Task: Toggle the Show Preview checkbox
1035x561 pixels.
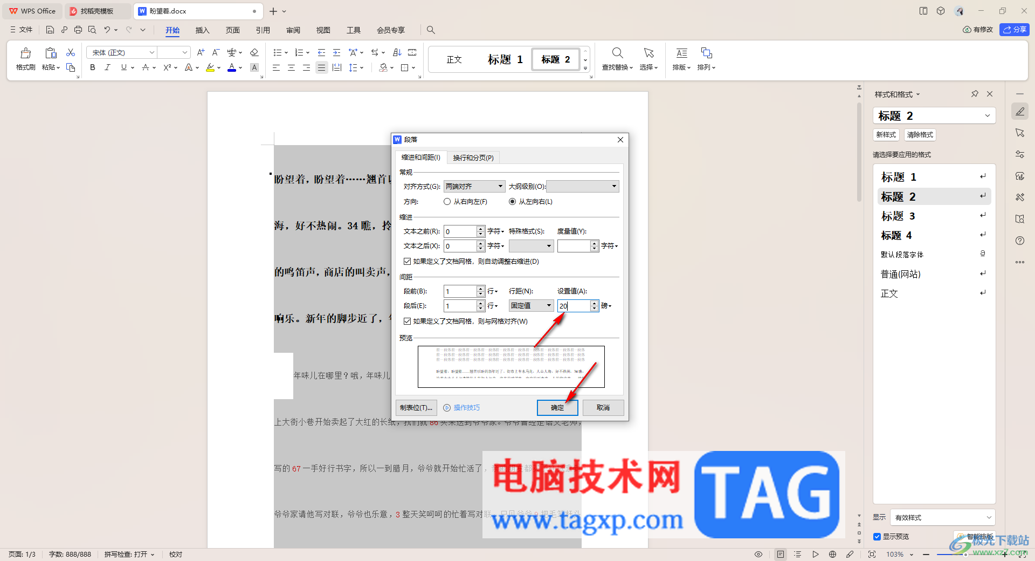Action: [877, 537]
